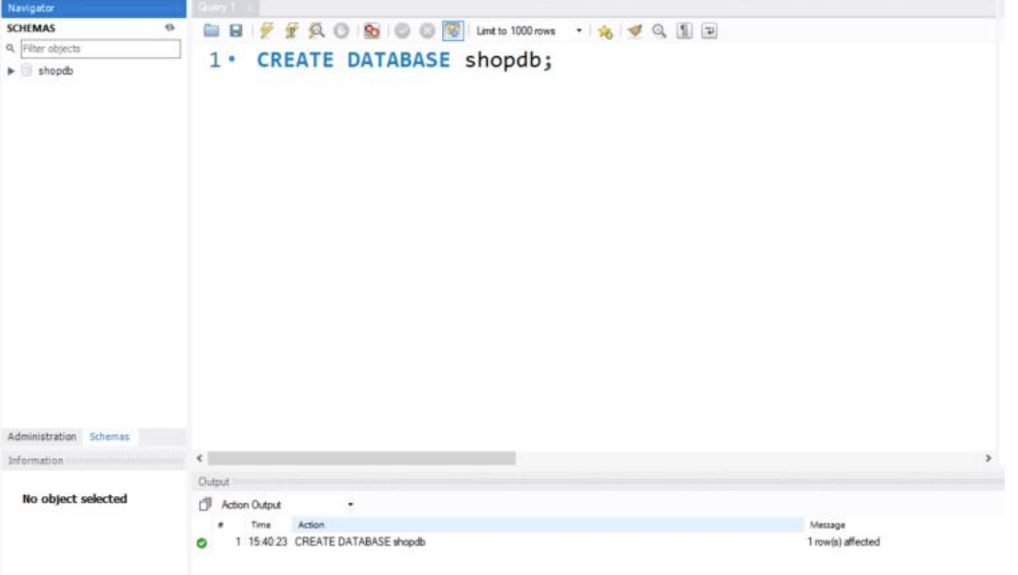Open the Limit to 1000 rows dropdown
The width and height of the screenshot is (1018, 575).
(x=580, y=30)
